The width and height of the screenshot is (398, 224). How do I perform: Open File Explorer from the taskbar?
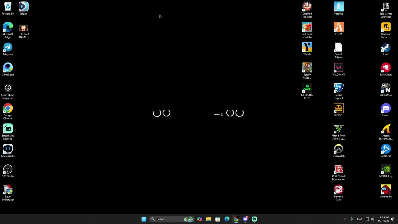pyautogui.click(x=209, y=219)
